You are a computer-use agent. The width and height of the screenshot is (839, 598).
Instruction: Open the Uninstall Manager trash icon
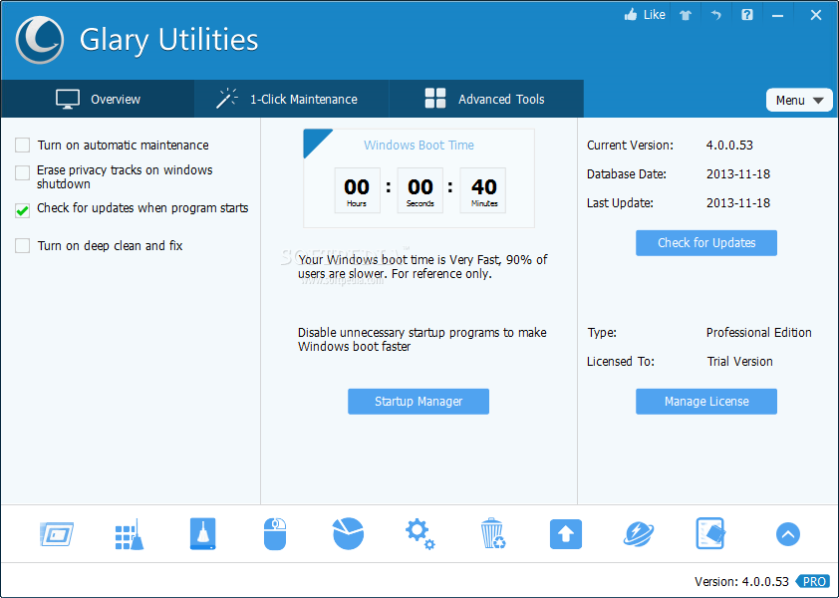point(493,534)
